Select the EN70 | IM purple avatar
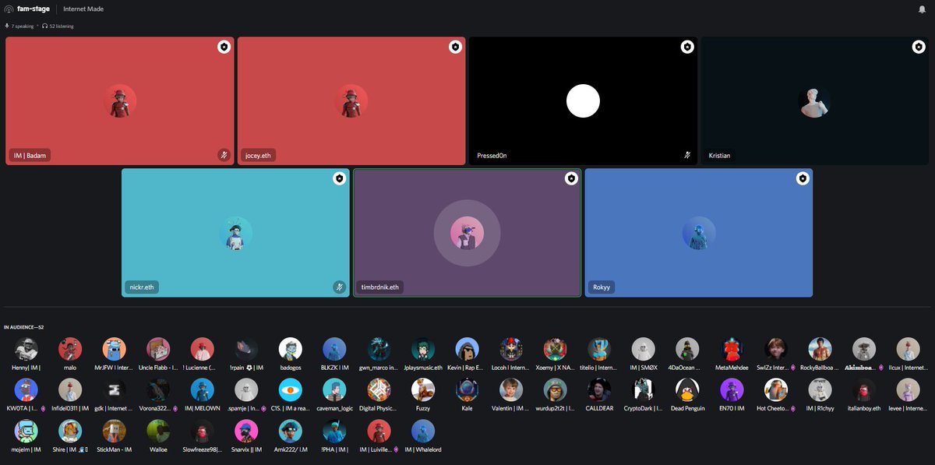This screenshot has height=465, width=935. pyautogui.click(x=732, y=389)
